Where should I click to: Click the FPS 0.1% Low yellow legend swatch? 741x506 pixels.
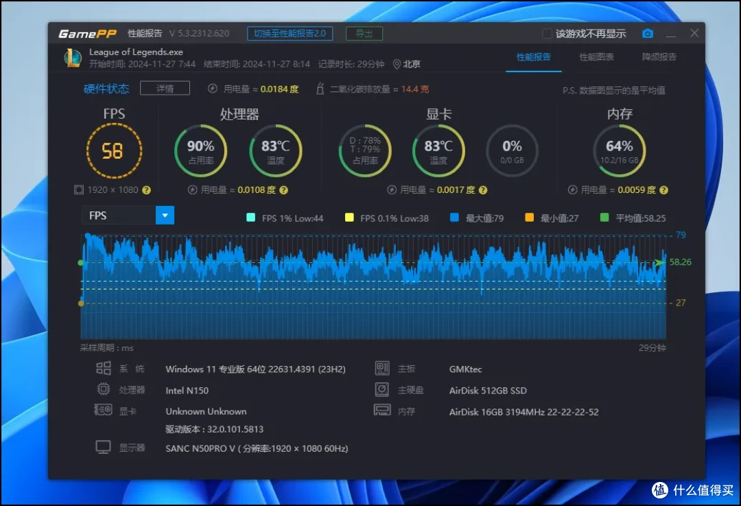tap(349, 218)
